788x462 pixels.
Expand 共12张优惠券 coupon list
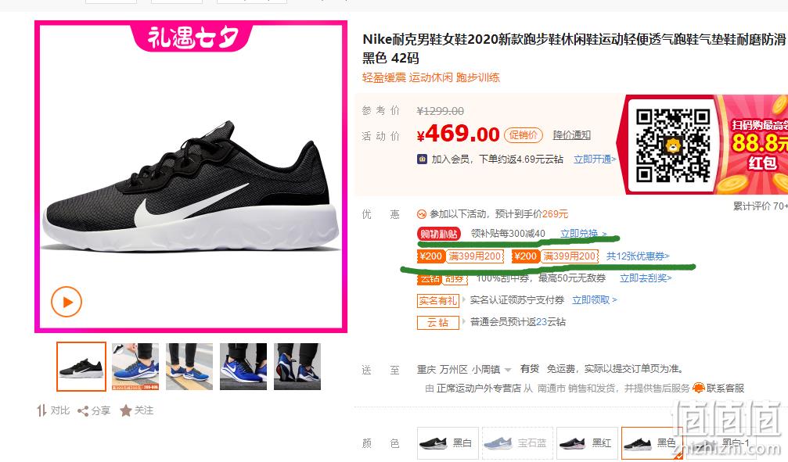638,256
